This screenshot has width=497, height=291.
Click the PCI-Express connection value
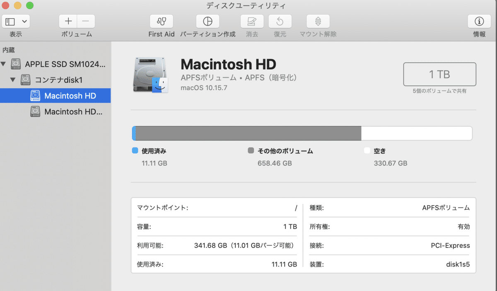[x=451, y=245]
